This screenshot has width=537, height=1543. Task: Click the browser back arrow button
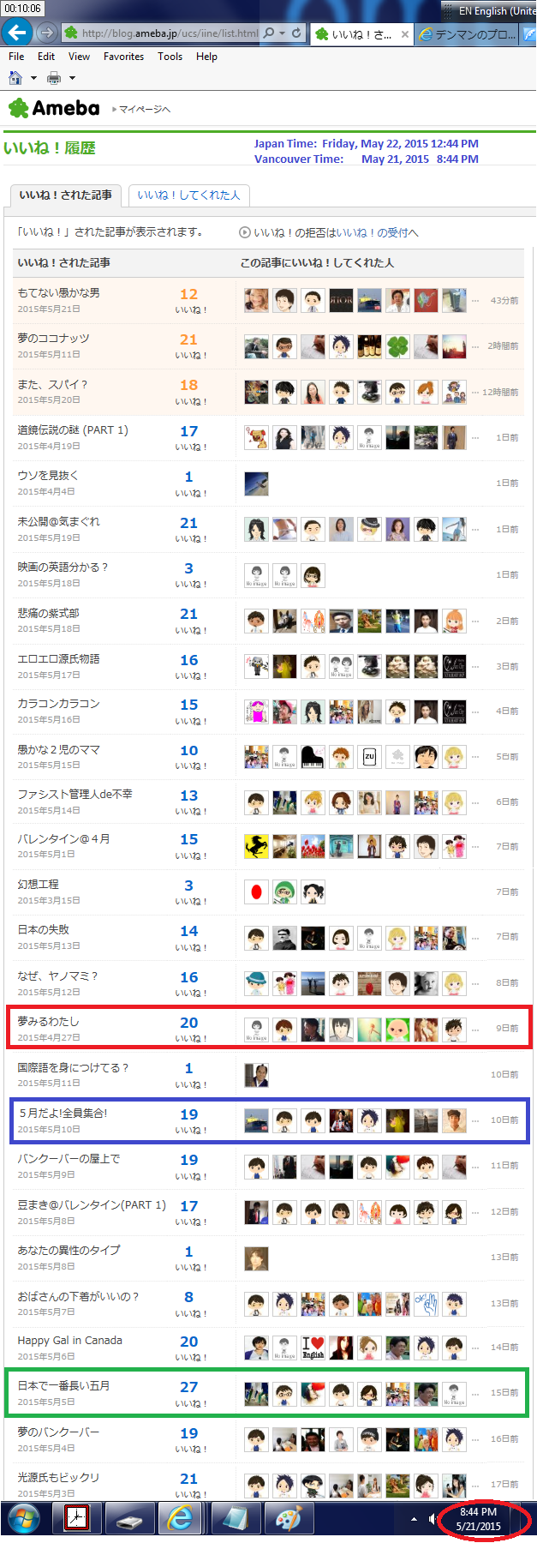click(x=16, y=33)
